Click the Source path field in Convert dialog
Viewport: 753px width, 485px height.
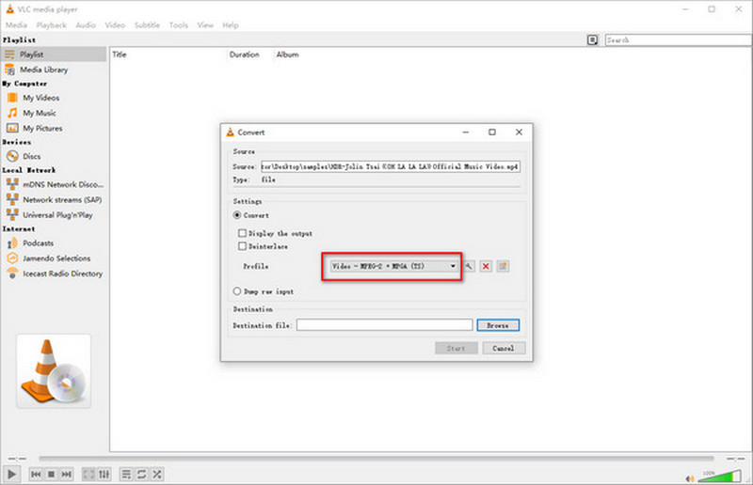pos(391,166)
